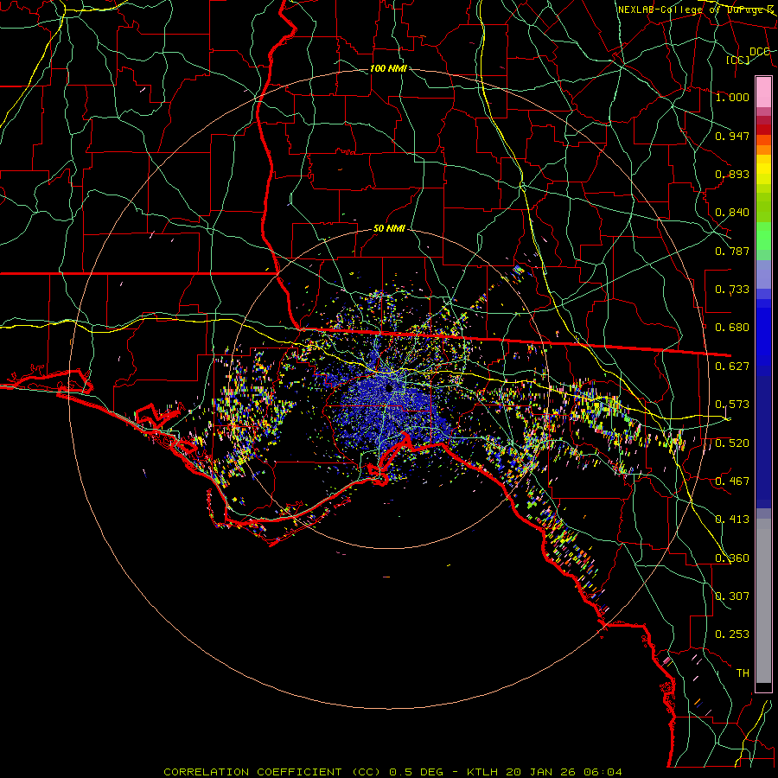Image resolution: width=778 pixels, height=778 pixels.
Task: Click the TH threshold label
Action: (x=743, y=673)
